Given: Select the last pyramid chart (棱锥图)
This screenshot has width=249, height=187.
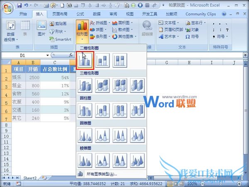Looking at the screenshot, I should (137, 160).
